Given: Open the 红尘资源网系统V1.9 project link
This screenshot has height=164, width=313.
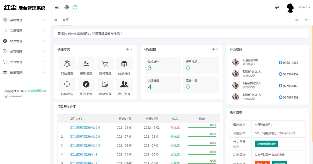Looking at the screenshot, I should coord(83,154).
